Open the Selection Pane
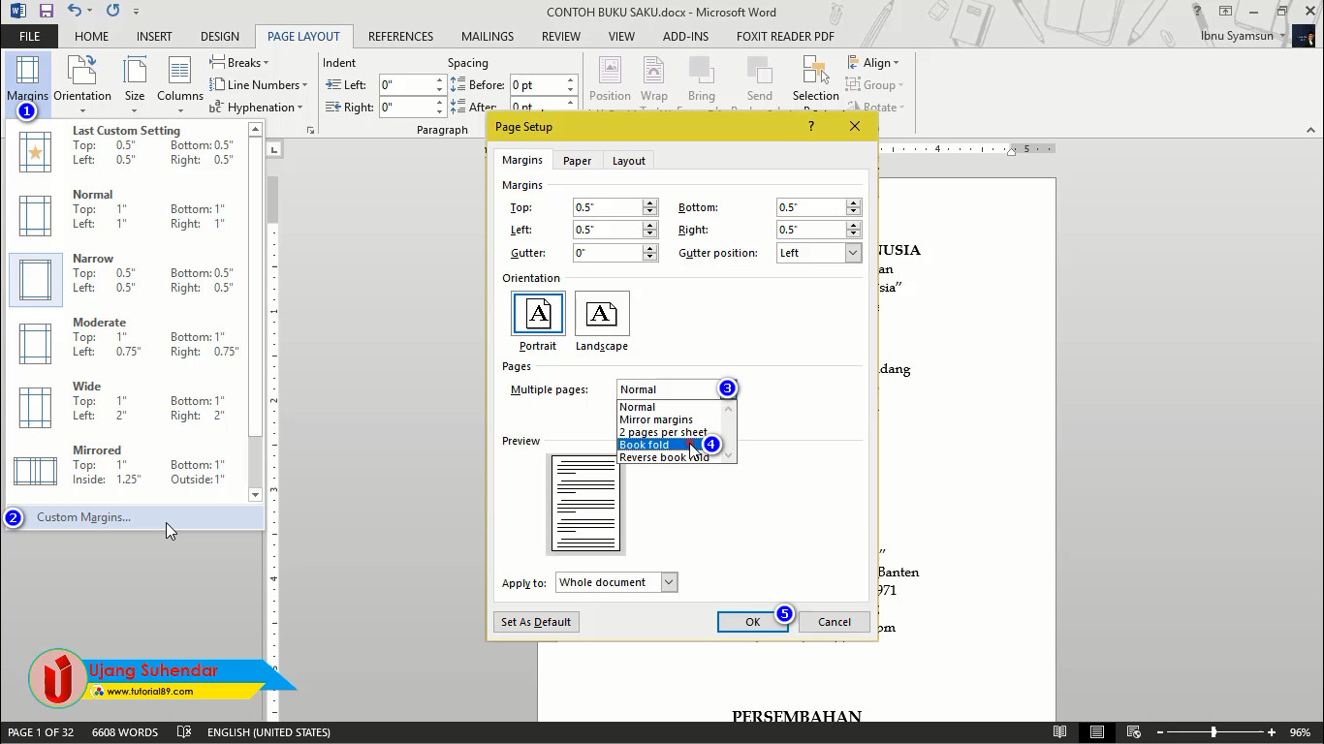Screen dimensions: 1324x744 (x=815, y=81)
